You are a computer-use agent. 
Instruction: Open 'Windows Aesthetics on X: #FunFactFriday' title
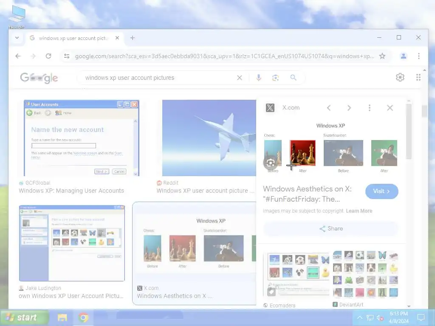307,194
